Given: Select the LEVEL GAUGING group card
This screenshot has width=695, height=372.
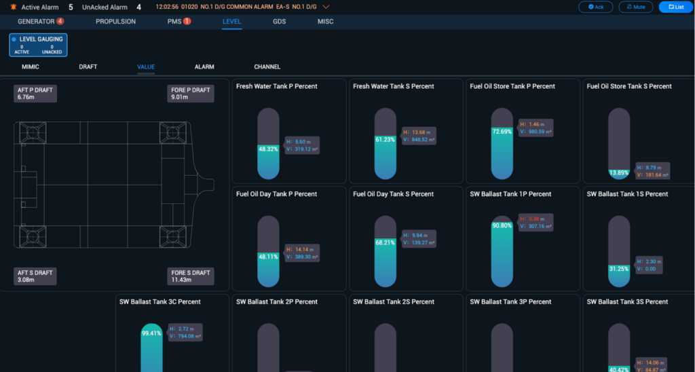Looking at the screenshot, I should click(x=38, y=45).
